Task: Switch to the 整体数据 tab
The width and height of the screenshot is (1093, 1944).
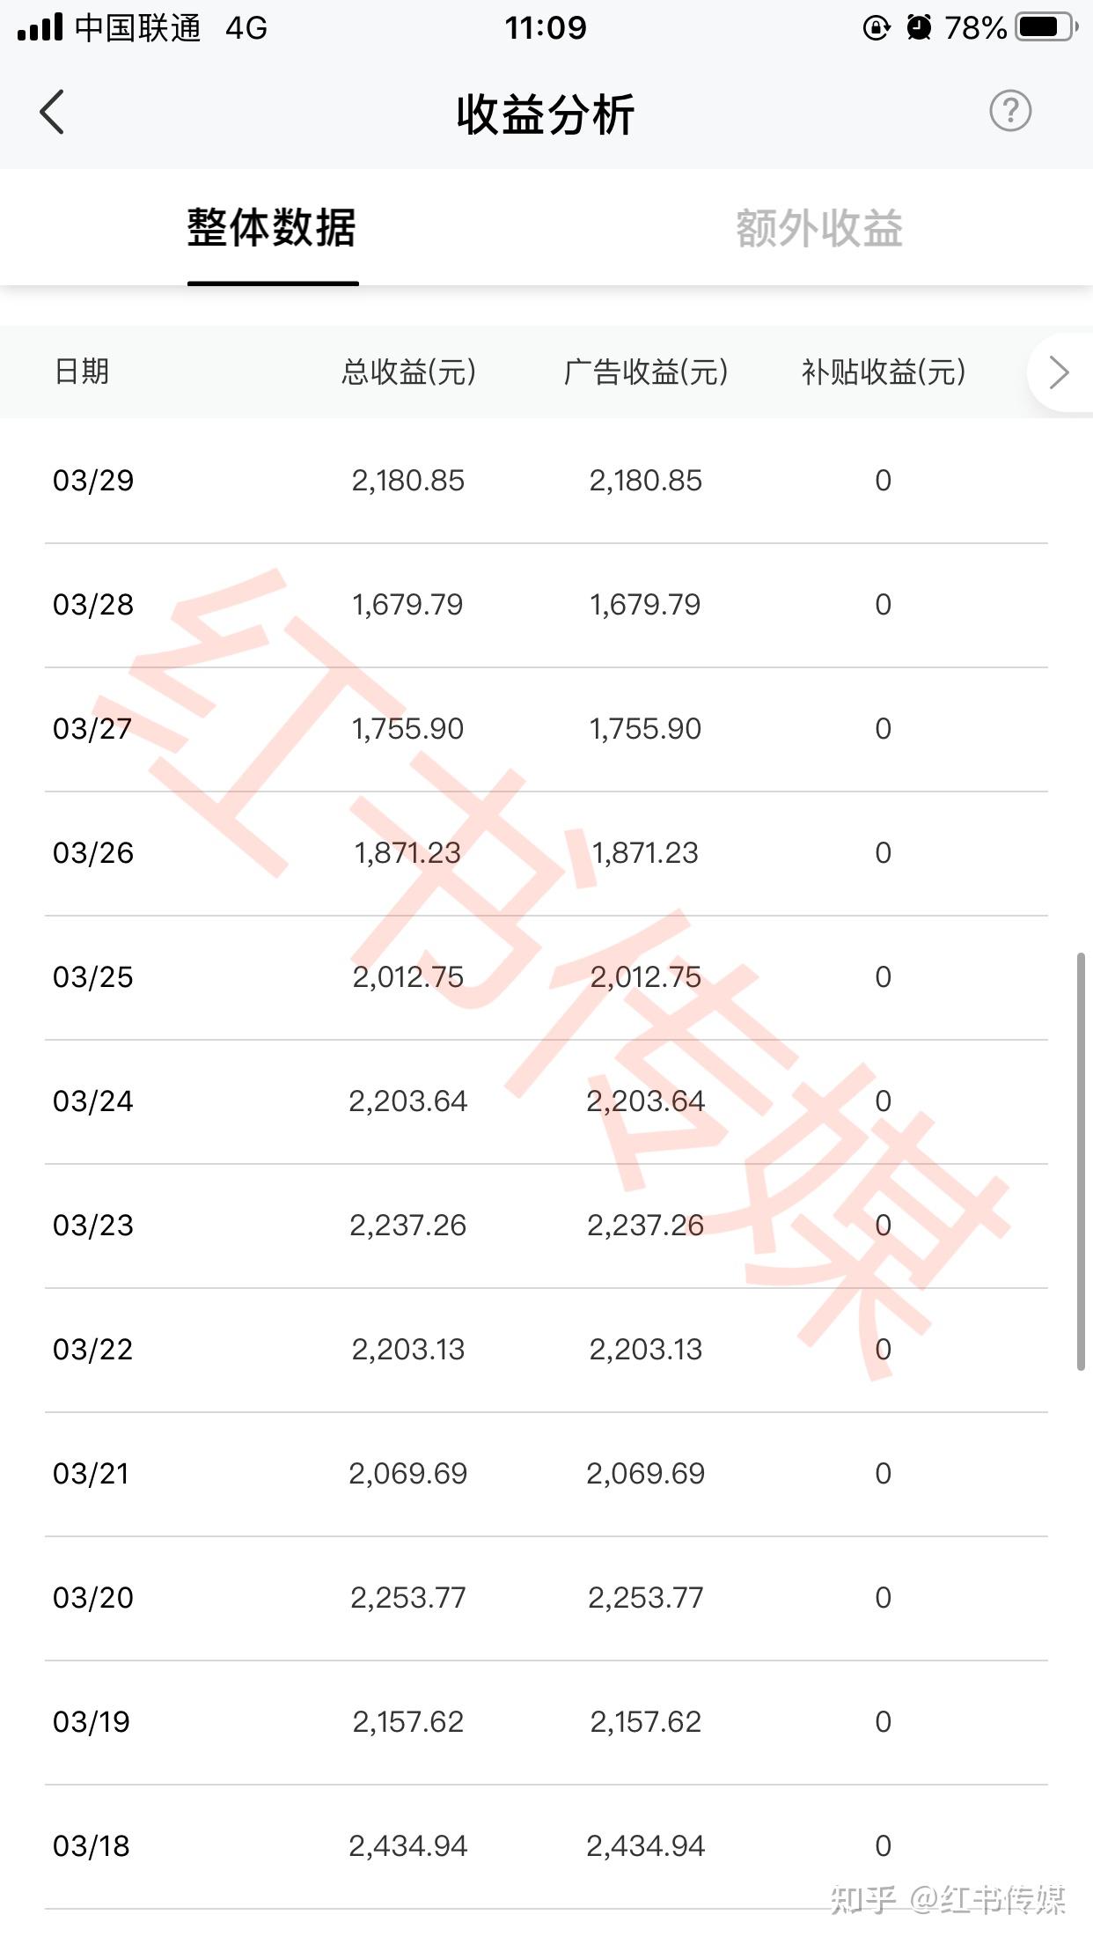Action: (x=272, y=228)
